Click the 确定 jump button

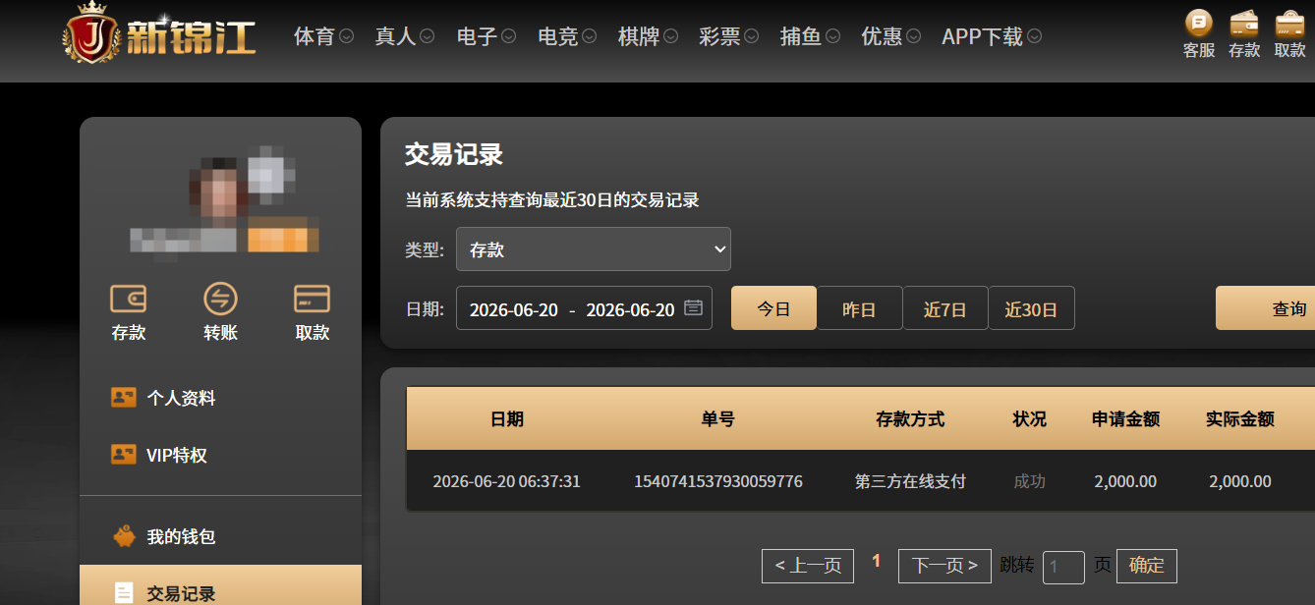1146,566
